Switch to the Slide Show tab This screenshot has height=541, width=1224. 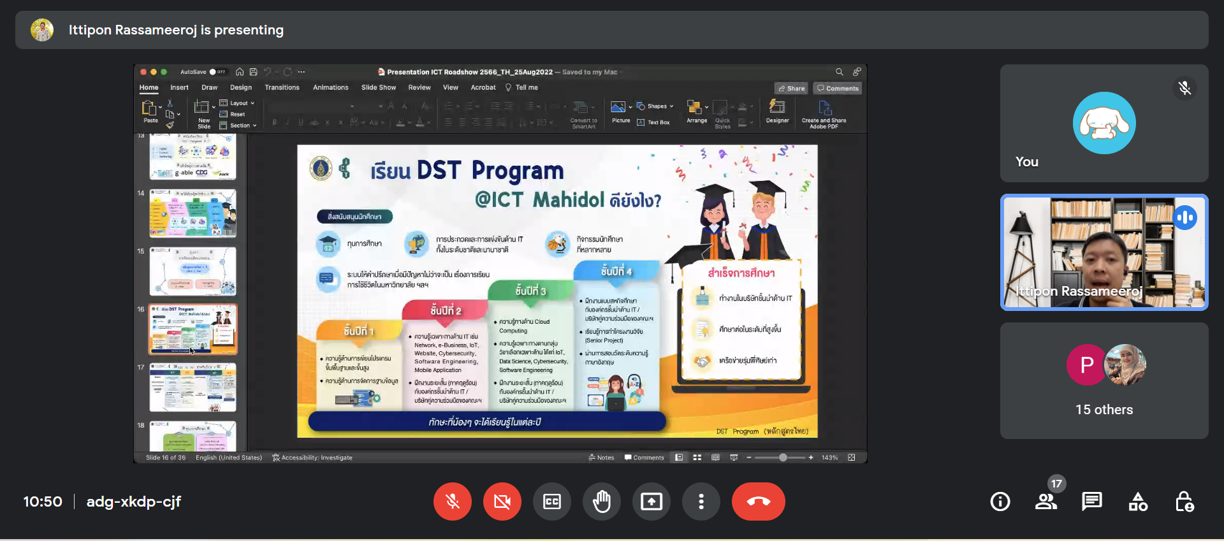point(379,87)
